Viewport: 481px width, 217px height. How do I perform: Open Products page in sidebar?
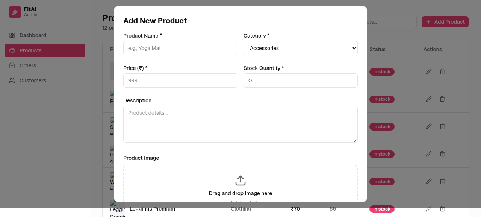(x=45, y=50)
